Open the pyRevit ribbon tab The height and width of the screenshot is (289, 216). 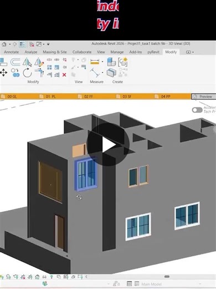[x=153, y=52]
